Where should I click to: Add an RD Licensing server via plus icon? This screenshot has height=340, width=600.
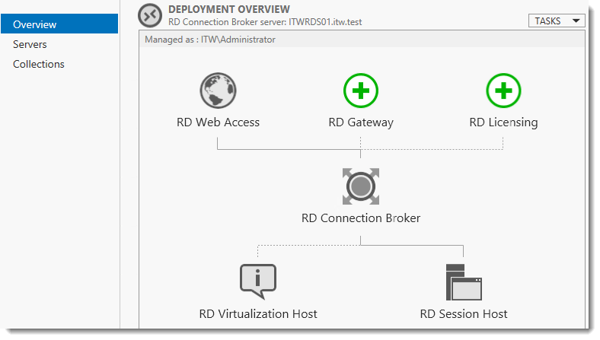pos(503,91)
